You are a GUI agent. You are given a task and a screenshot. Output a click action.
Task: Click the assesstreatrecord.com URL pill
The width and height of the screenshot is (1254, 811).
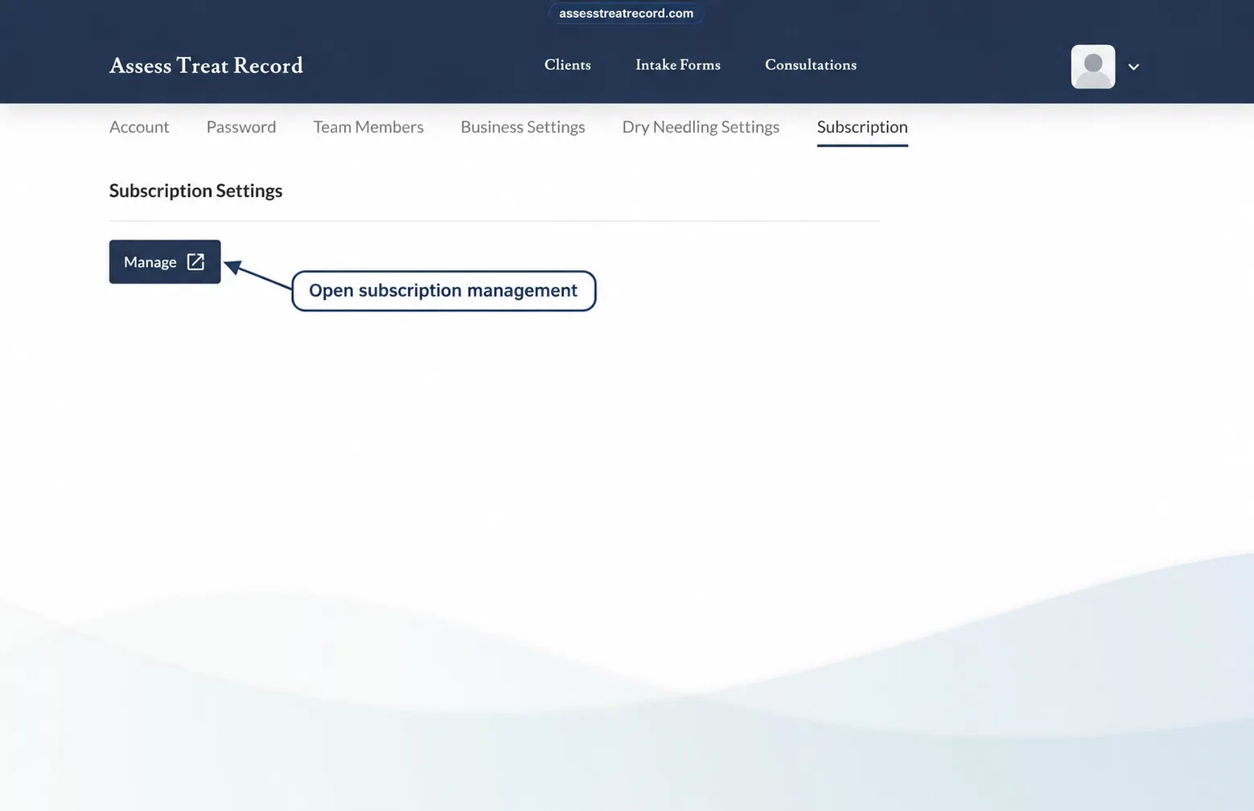[x=626, y=13]
